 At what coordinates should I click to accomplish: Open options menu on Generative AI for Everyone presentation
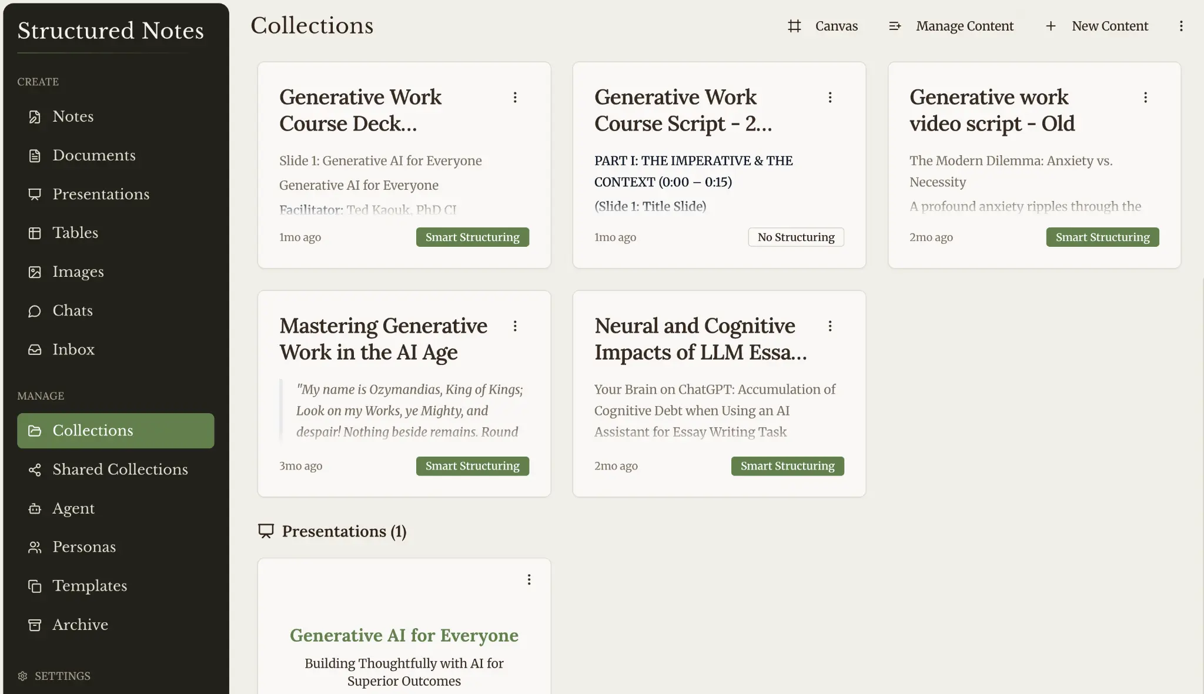pos(529,580)
